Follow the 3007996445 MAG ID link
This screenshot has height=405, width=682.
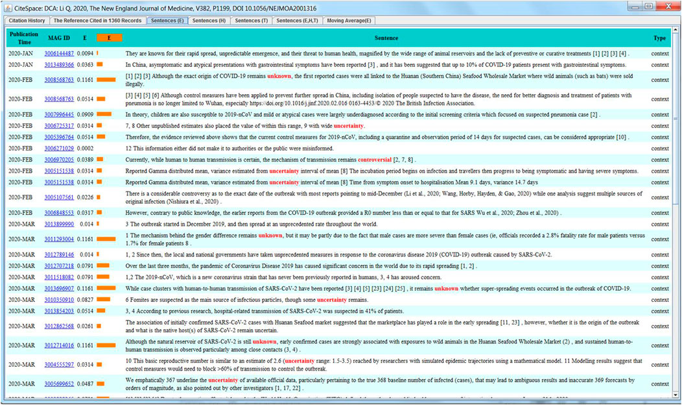[x=59, y=114]
